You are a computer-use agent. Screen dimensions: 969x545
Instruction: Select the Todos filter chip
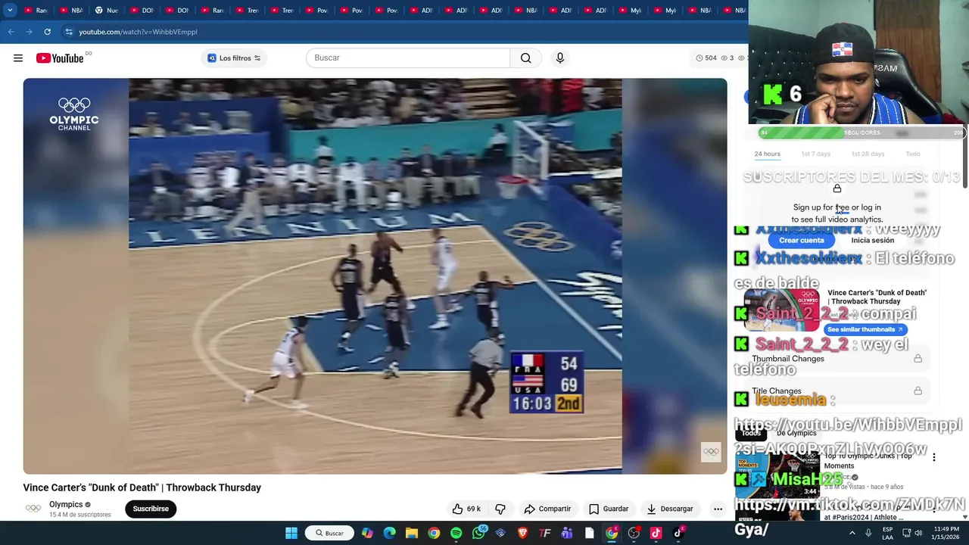point(751,433)
